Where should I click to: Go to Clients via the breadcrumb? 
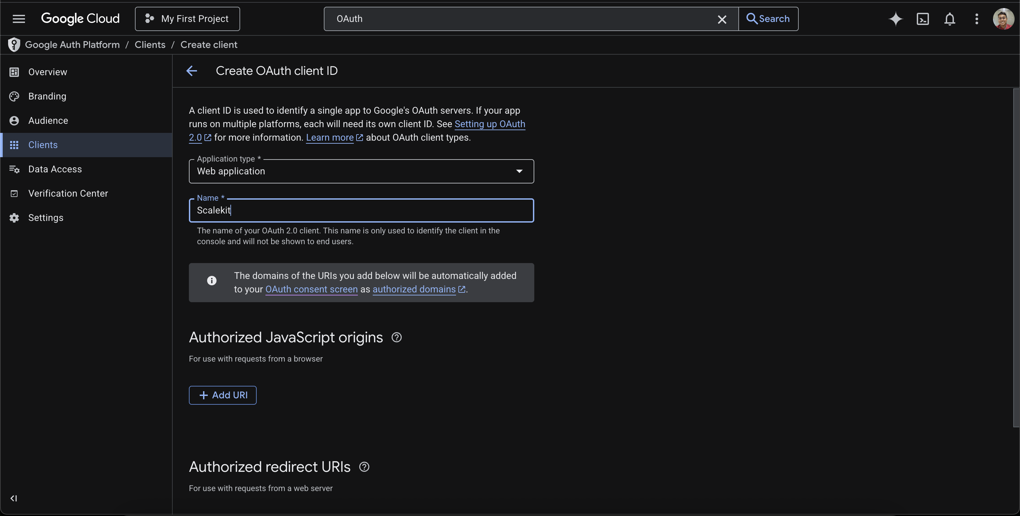150,45
